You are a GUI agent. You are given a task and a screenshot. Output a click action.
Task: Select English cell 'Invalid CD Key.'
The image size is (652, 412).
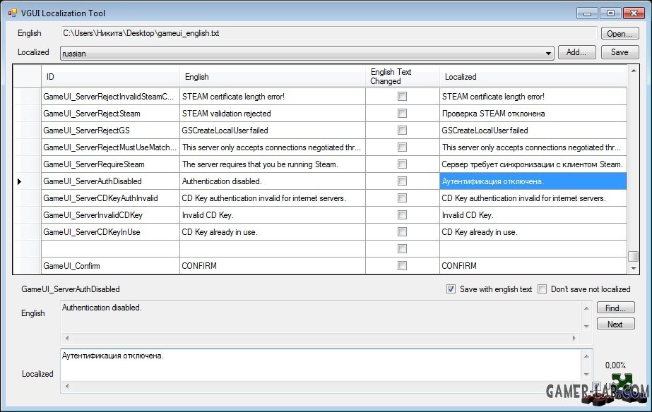click(273, 215)
